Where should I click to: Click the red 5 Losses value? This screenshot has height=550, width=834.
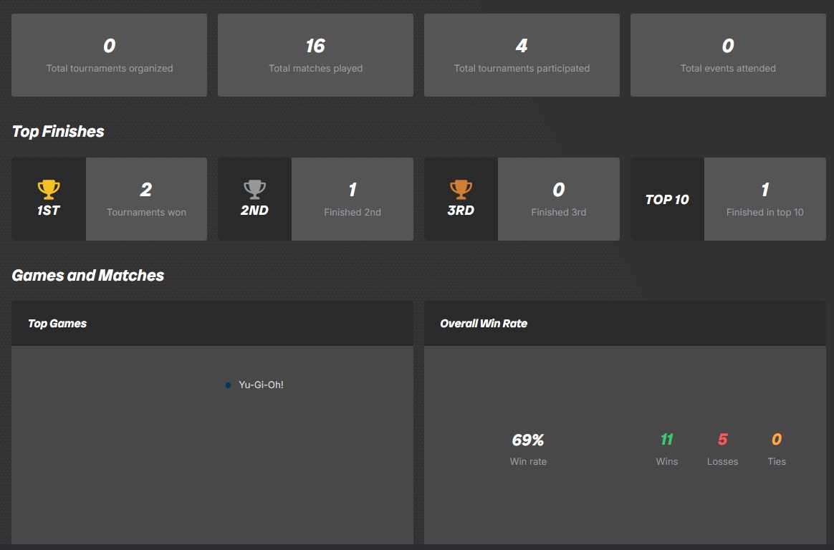(x=722, y=440)
